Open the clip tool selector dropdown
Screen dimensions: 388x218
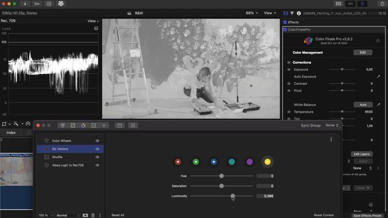pos(6,124)
